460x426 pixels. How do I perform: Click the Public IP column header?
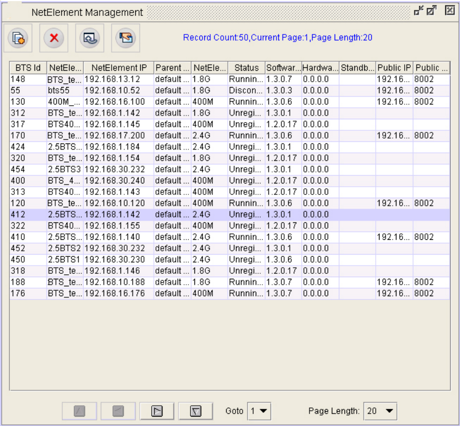click(x=394, y=68)
